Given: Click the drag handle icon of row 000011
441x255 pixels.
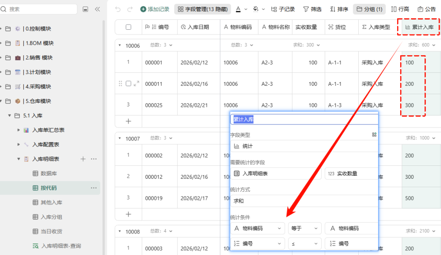Looking at the screenshot, I should (x=121, y=84).
